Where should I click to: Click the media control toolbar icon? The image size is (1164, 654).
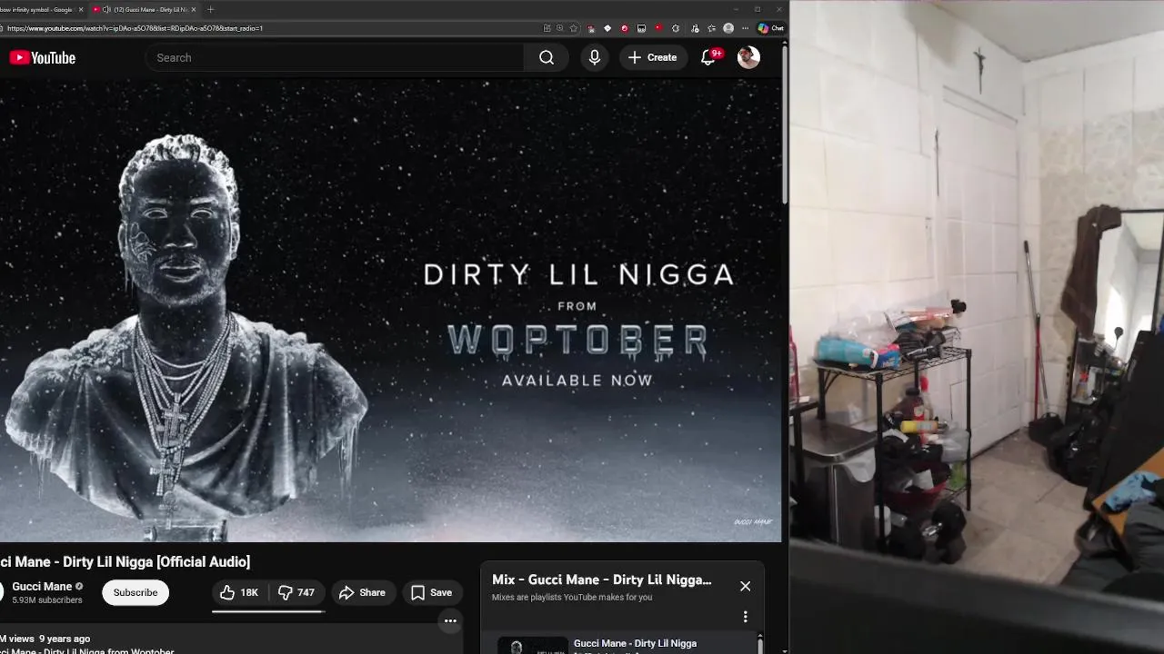click(x=696, y=28)
